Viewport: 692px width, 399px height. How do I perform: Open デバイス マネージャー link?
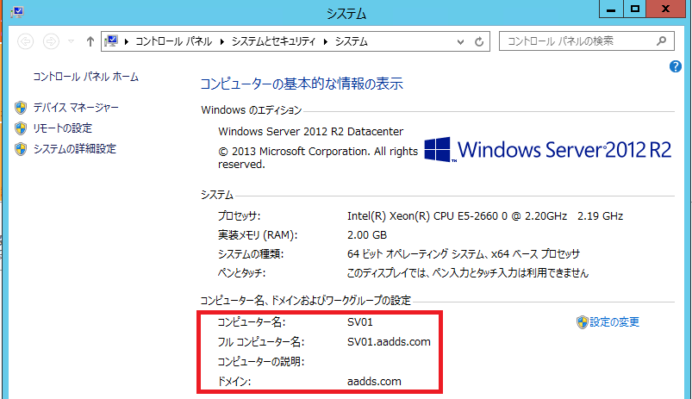(x=76, y=107)
